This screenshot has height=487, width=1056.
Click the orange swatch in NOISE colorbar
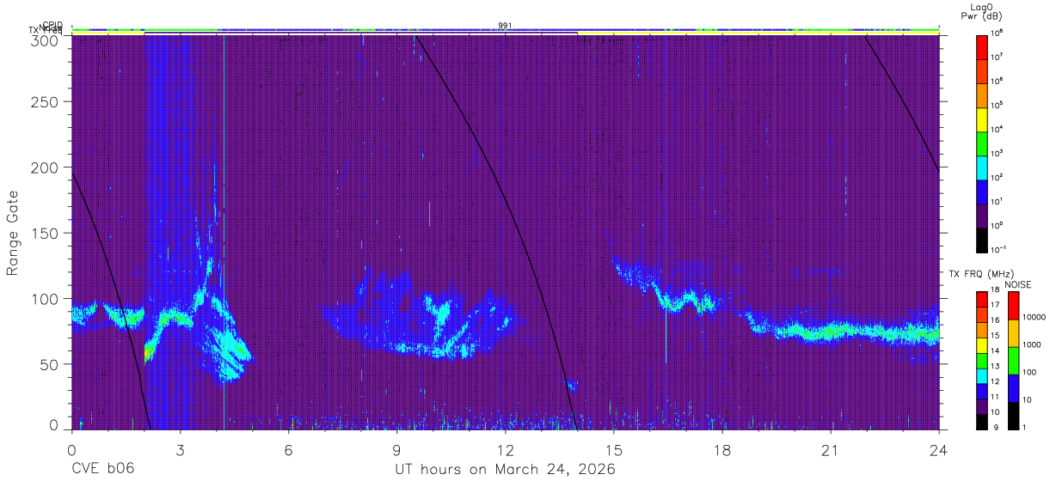point(1013,333)
